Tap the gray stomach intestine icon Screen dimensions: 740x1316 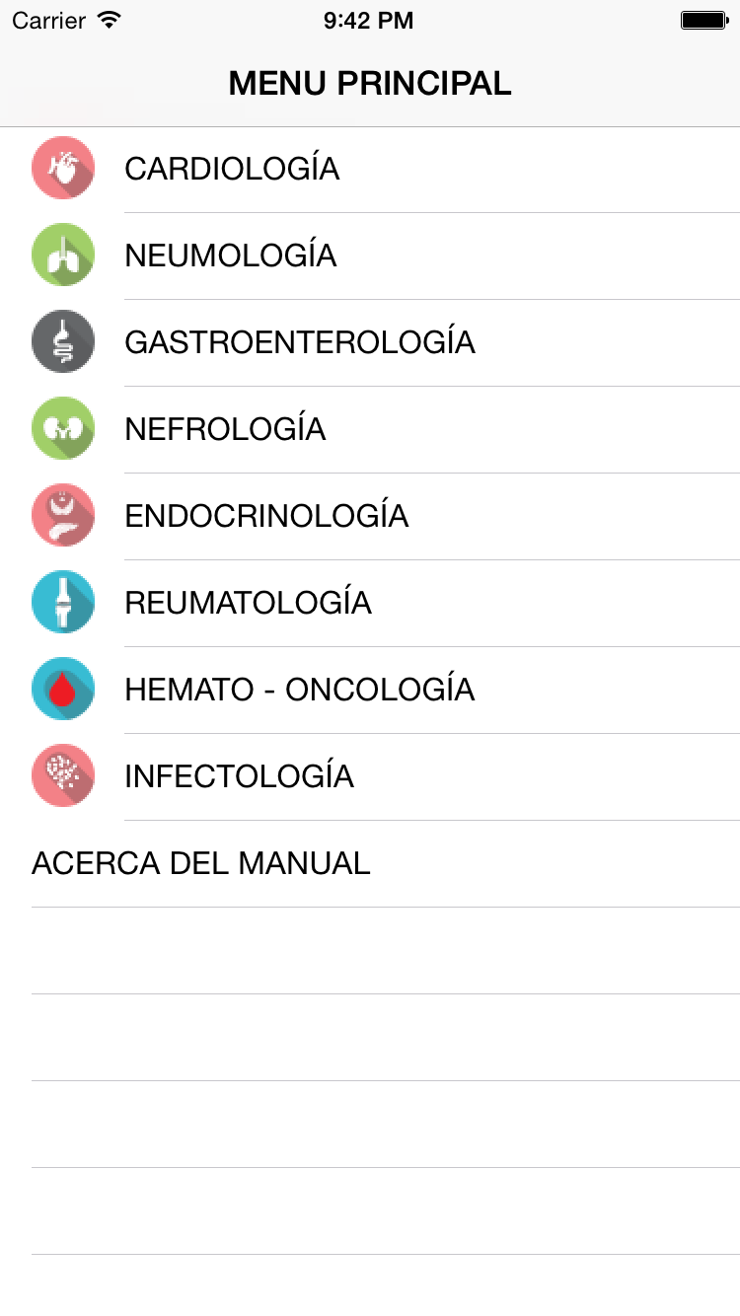coord(63,342)
